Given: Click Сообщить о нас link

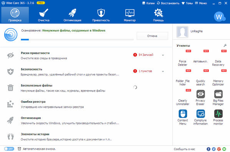Looking at the screenshot, I should pyautogui.click(x=184, y=149).
